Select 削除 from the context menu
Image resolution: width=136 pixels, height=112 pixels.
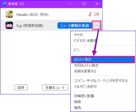[78, 102]
